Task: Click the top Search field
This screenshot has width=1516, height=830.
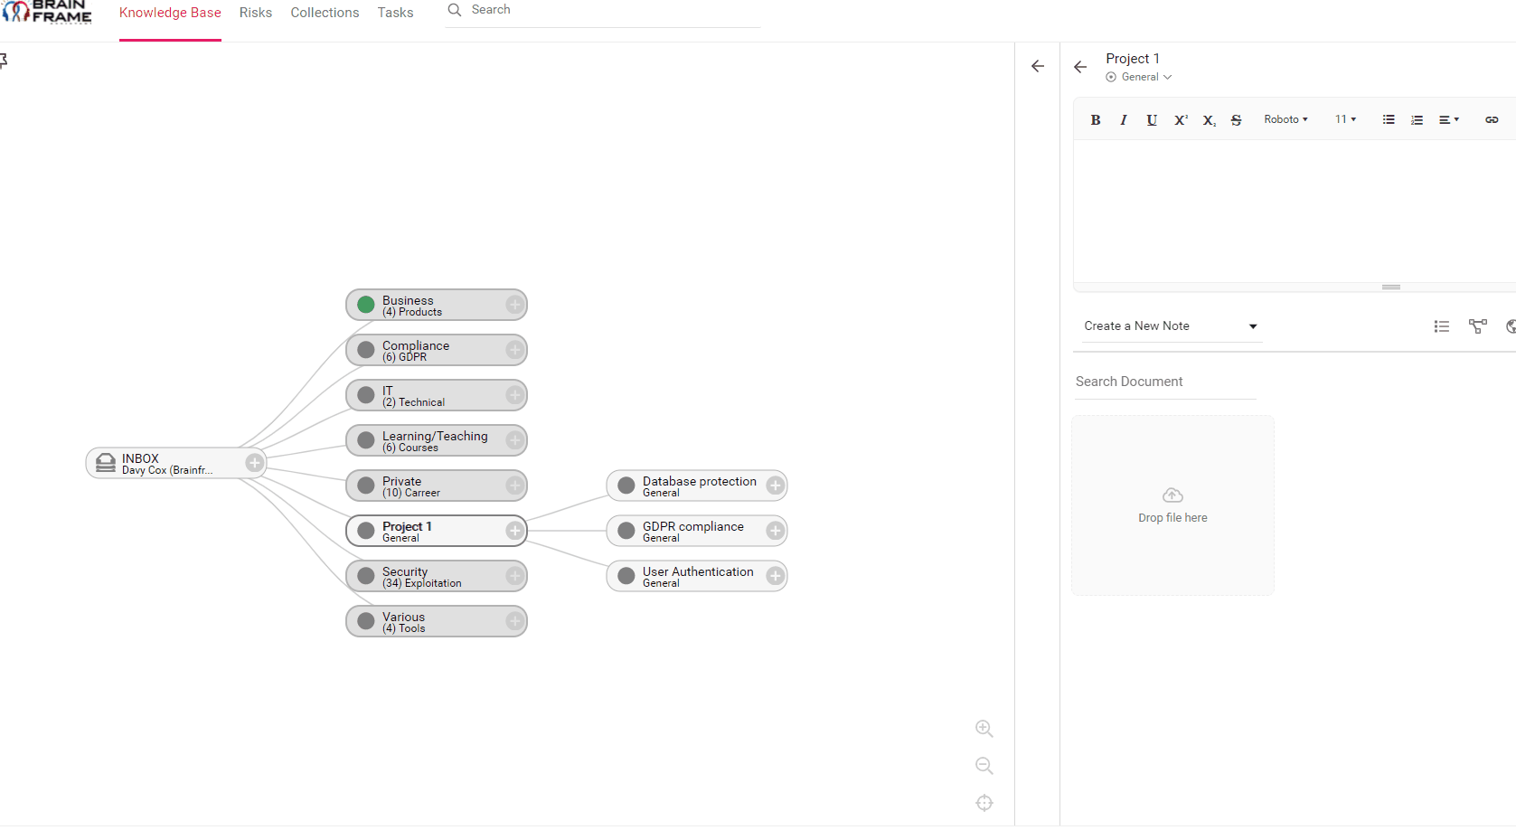Action: tap(603, 11)
